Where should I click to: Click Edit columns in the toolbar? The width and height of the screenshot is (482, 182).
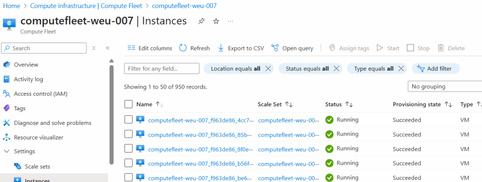point(150,48)
